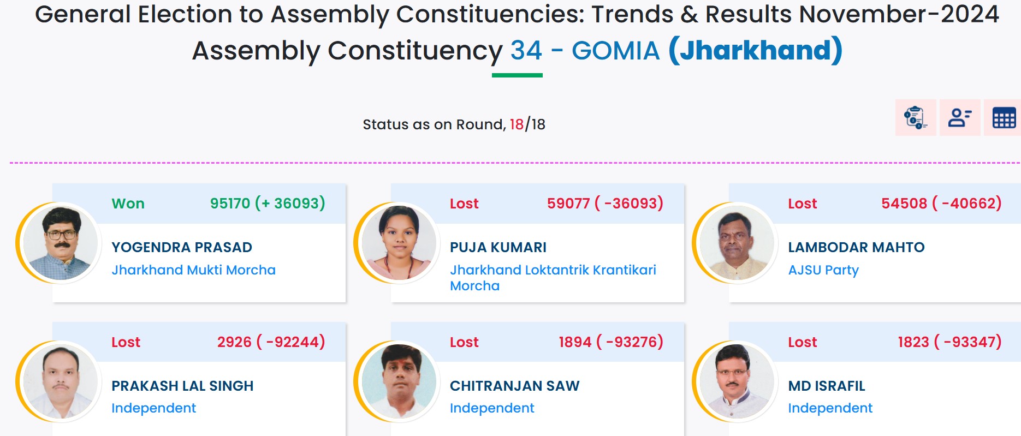
Task: Click the LAMBODAR MAHTO name
Action: tap(856, 247)
